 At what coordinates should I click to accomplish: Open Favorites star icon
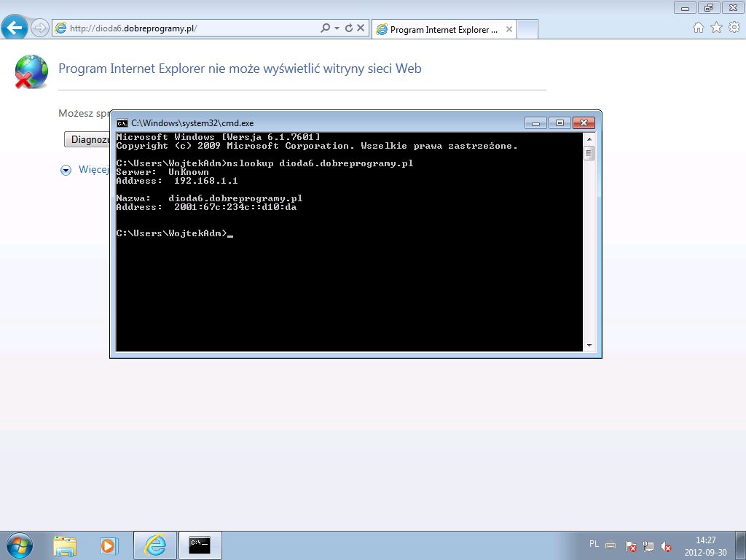pos(717,28)
